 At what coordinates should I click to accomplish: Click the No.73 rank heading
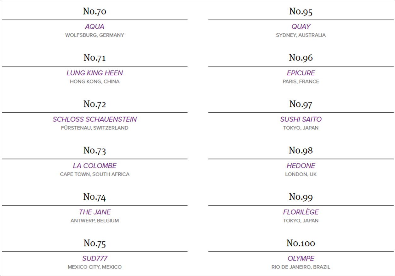pyautogui.click(x=94, y=151)
